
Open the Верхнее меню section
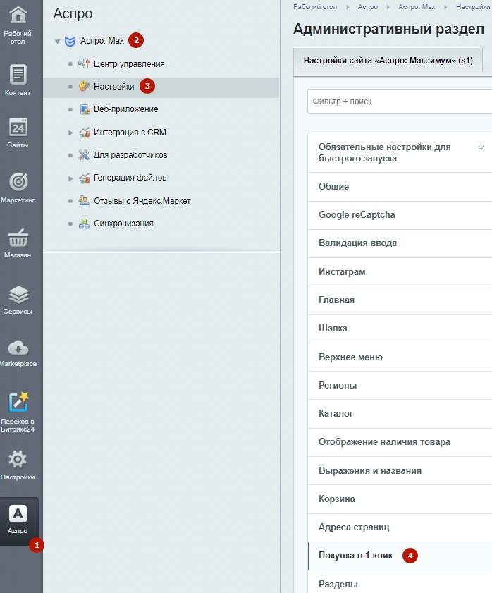[400, 357]
